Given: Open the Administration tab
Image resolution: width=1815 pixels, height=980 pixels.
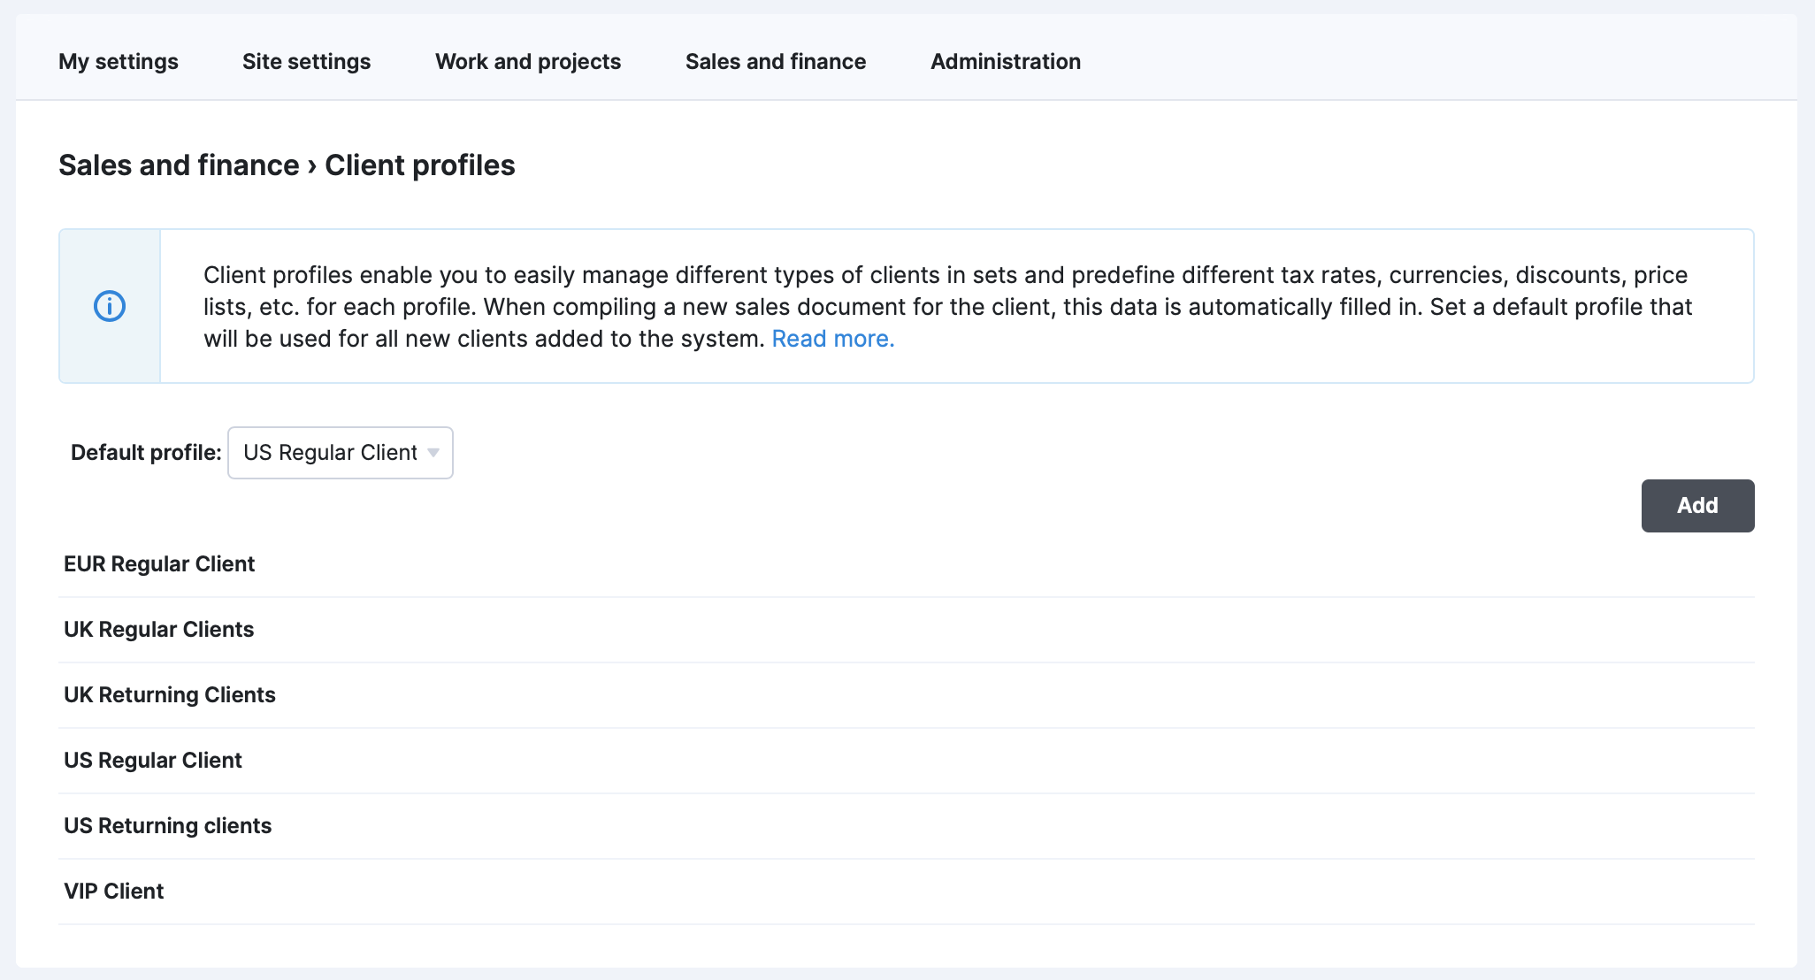Looking at the screenshot, I should 1006,61.
